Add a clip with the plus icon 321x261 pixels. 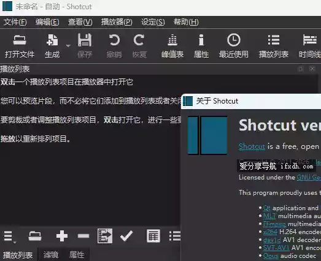(62, 236)
